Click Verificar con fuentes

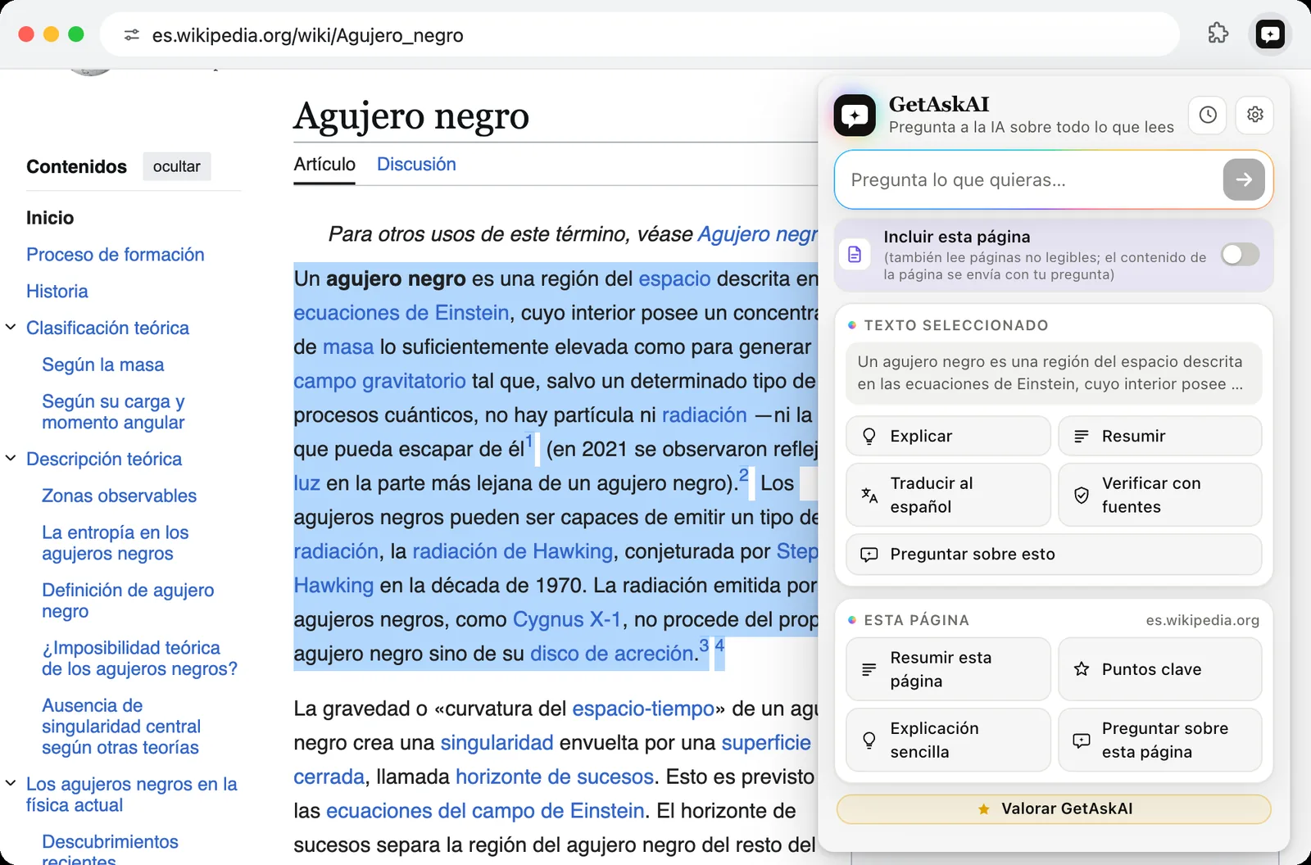tap(1159, 495)
